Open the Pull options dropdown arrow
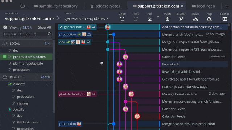The width and height of the screenshot is (232, 130). pyautogui.click(x=158, y=17)
